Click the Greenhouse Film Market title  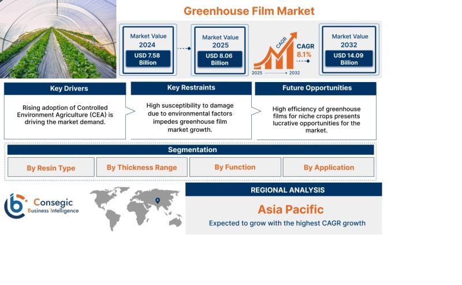[x=249, y=11]
